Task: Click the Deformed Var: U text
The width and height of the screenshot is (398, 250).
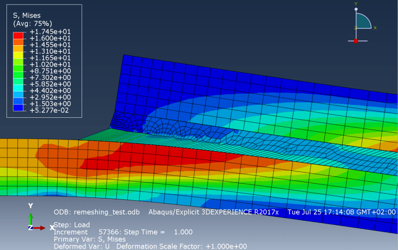Action: [82, 246]
